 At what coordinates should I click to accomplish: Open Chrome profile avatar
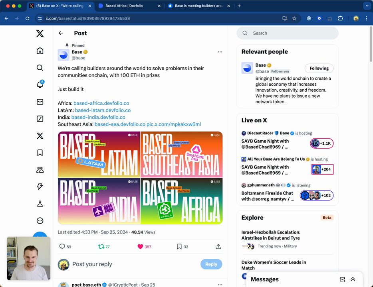coord(356,18)
